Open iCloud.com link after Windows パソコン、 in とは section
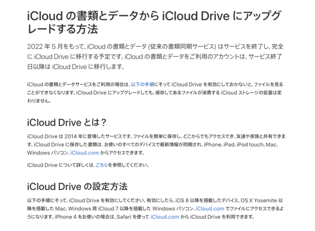This screenshot has width=315, height=231. tap(84, 153)
